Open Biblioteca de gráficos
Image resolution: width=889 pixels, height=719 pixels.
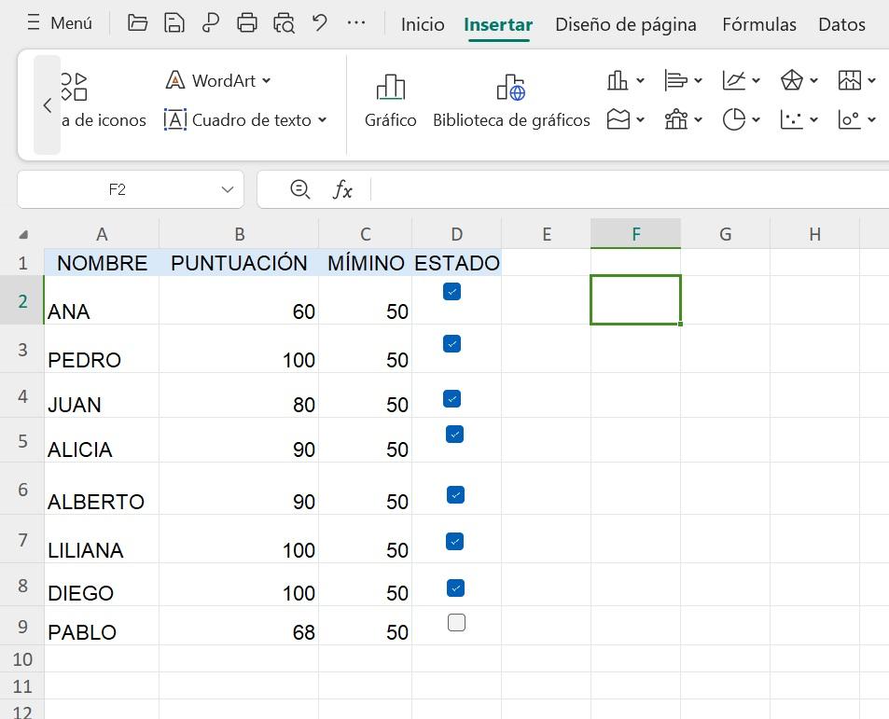coord(511,101)
